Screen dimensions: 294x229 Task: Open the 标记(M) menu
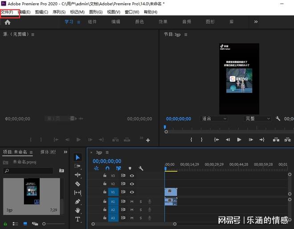[77, 12]
